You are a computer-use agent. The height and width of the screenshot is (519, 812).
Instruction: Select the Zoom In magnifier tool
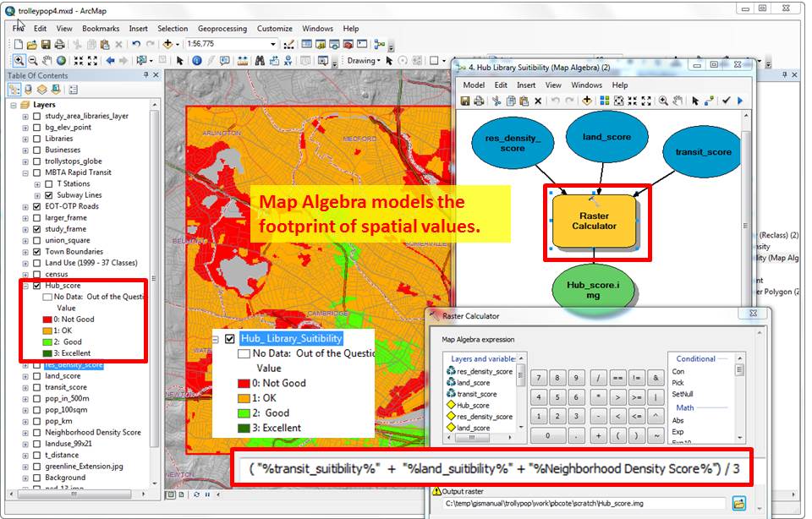[x=20, y=60]
